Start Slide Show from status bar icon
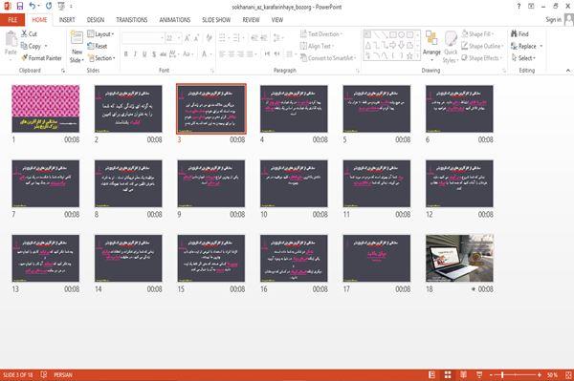 pos(479,374)
